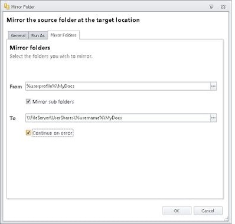Disable the Continue on error checkbox
This screenshot has width=235, height=224.
pyautogui.click(x=28, y=133)
